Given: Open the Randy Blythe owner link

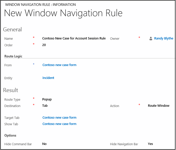Looking at the screenshot, I should pos(164,38).
